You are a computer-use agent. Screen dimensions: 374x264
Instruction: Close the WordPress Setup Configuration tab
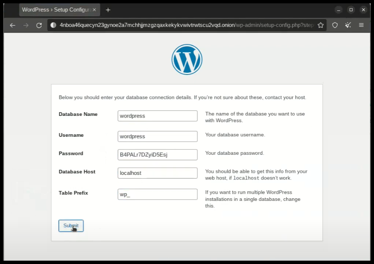pos(94,10)
